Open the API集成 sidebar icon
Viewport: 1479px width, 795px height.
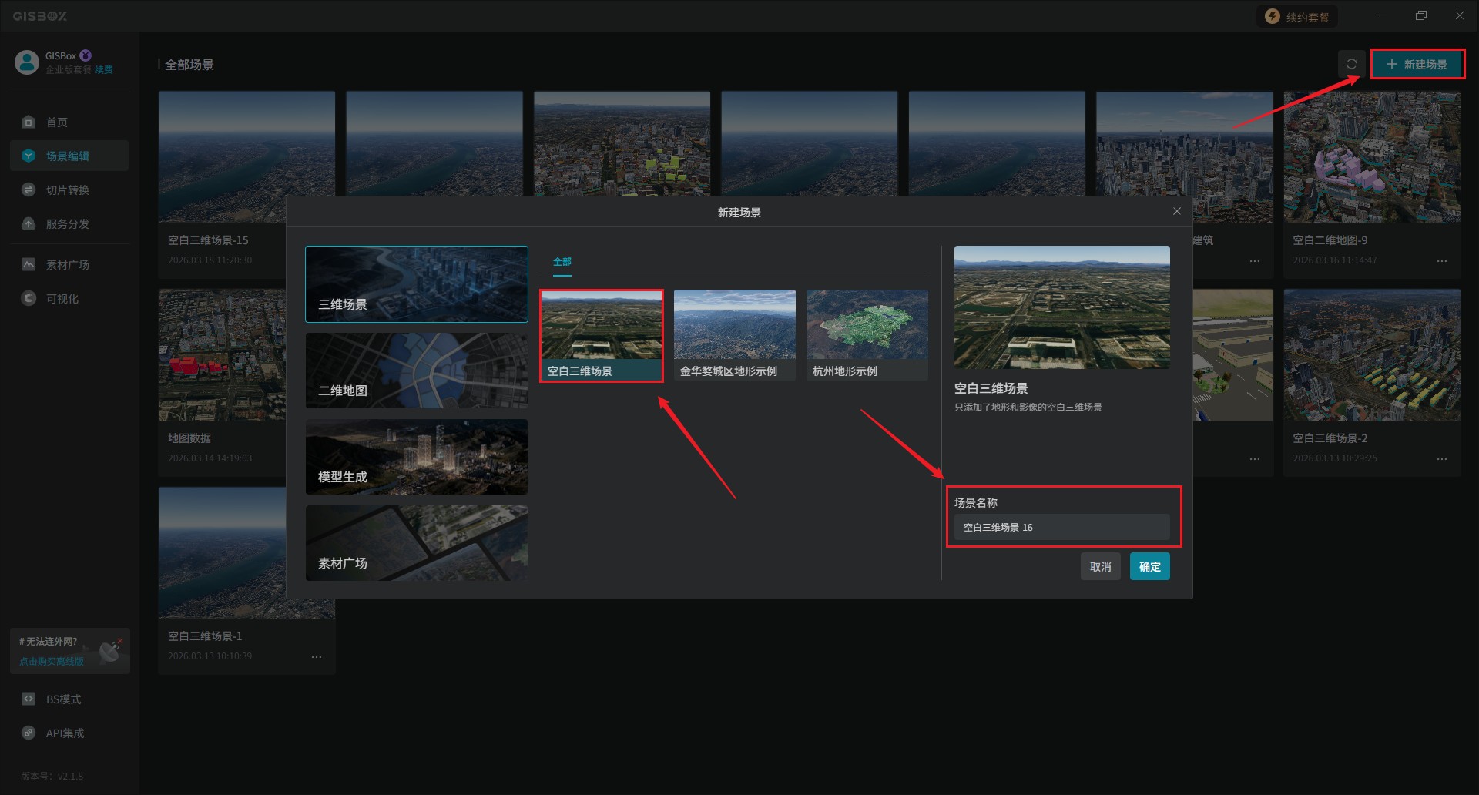[x=29, y=733]
